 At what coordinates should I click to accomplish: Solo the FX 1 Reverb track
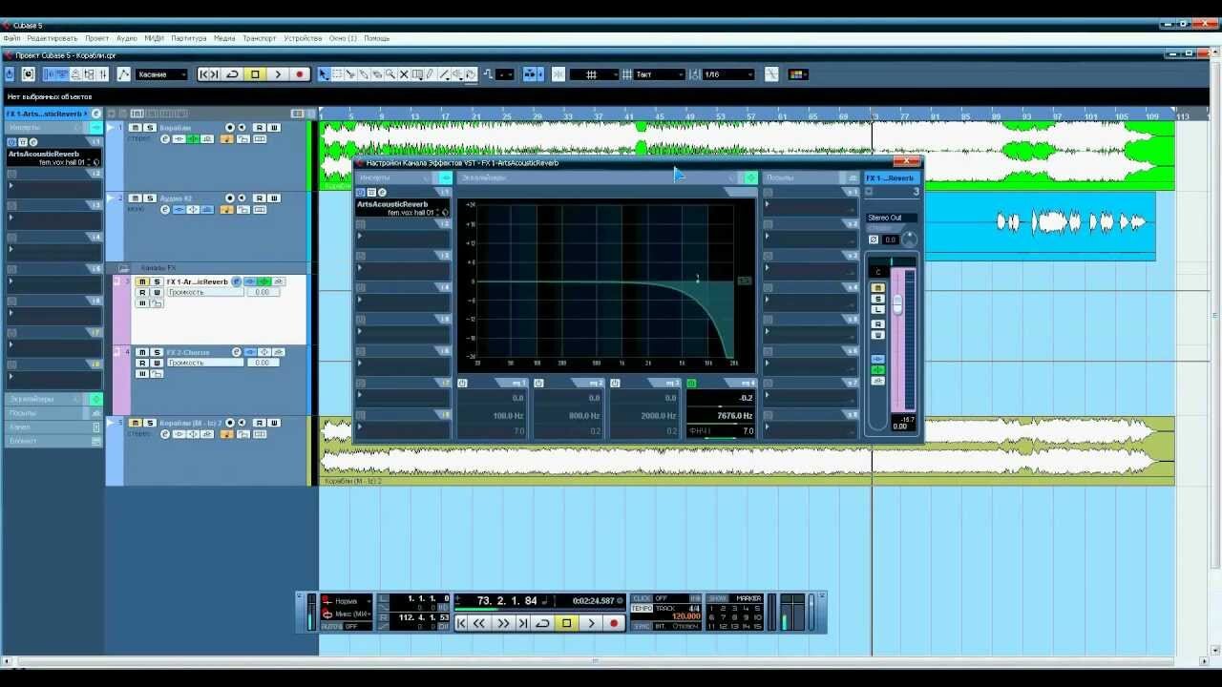pyautogui.click(x=157, y=281)
